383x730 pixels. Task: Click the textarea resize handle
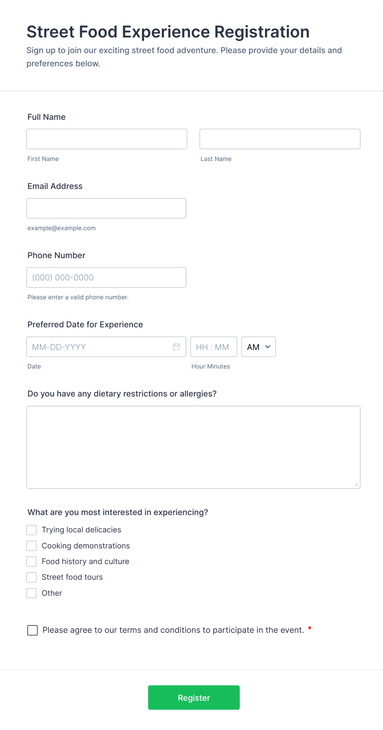[356, 484]
